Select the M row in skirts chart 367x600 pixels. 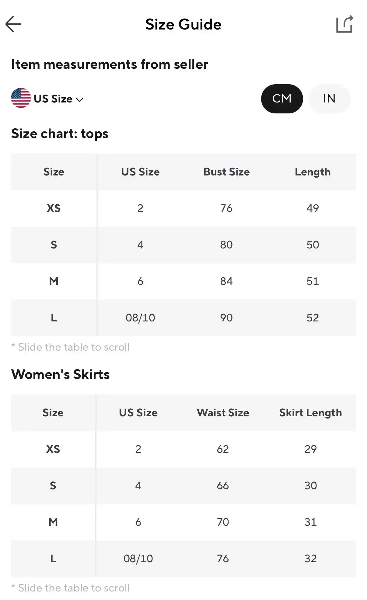tap(53, 522)
